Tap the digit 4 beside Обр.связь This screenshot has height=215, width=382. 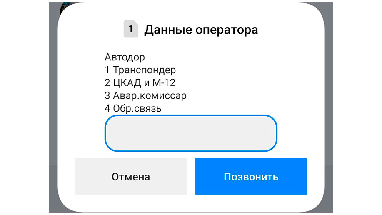pyautogui.click(x=107, y=108)
